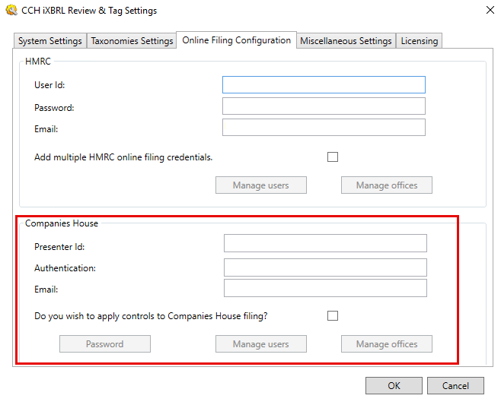Image resolution: width=501 pixels, height=405 pixels.
Task: Go to the Miscellaneous Settings tab
Action: click(x=346, y=41)
